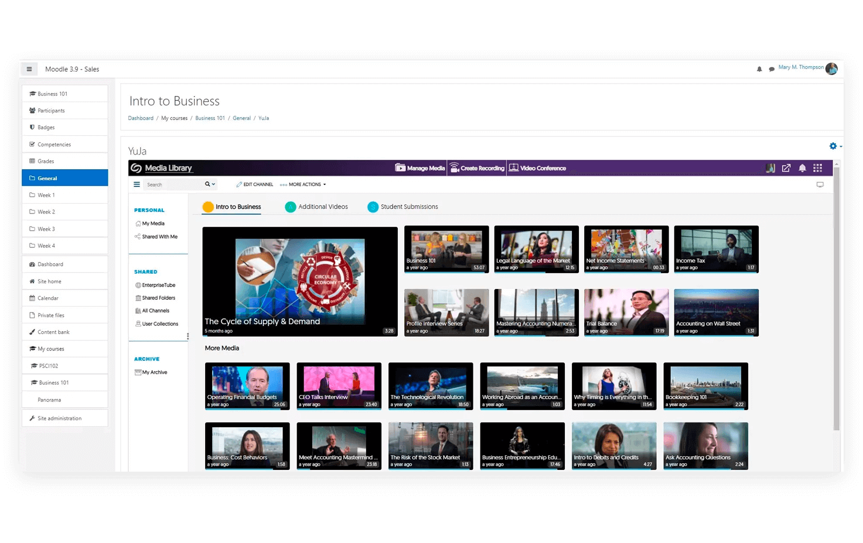Open Operating Financial Budgets video

click(247, 386)
